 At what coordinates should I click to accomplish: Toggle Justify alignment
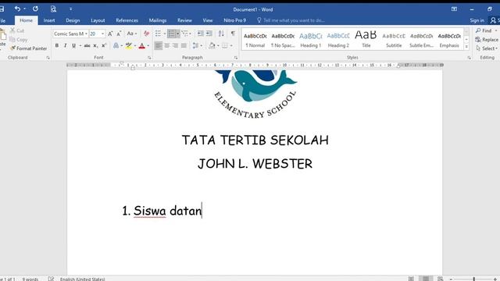coord(184,45)
